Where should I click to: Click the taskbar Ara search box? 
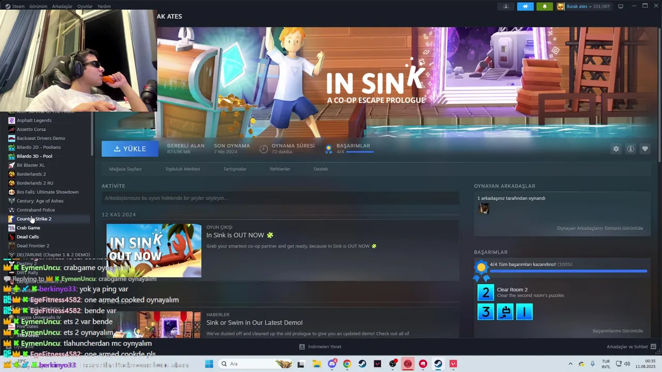click(x=256, y=364)
